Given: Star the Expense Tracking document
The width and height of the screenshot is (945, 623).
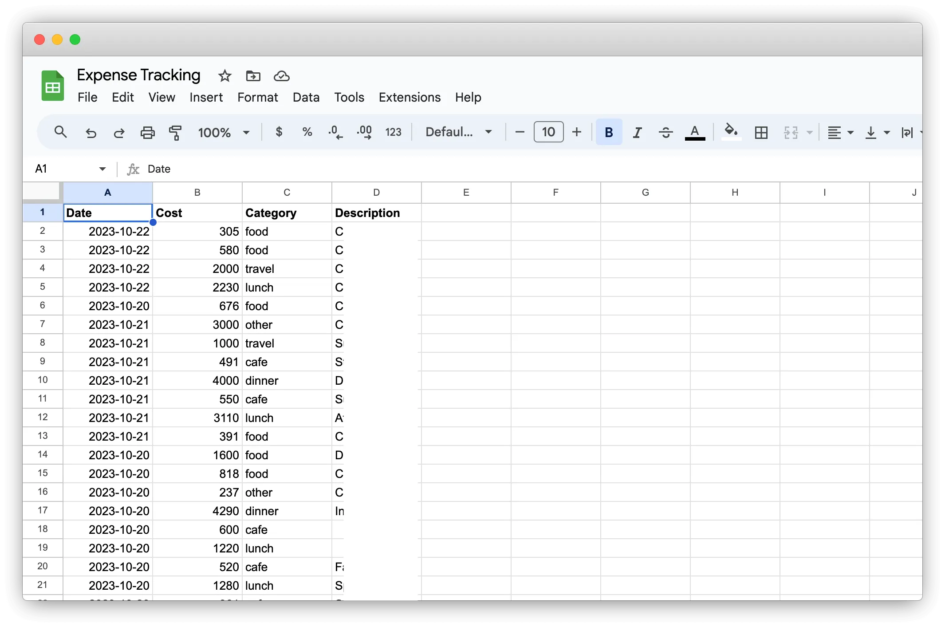Looking at the screenshot, I should click(x=225, y=76).
